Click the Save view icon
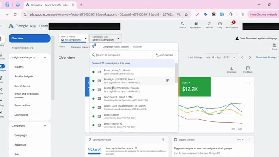279x157 pixels. [x=274, y=47]
